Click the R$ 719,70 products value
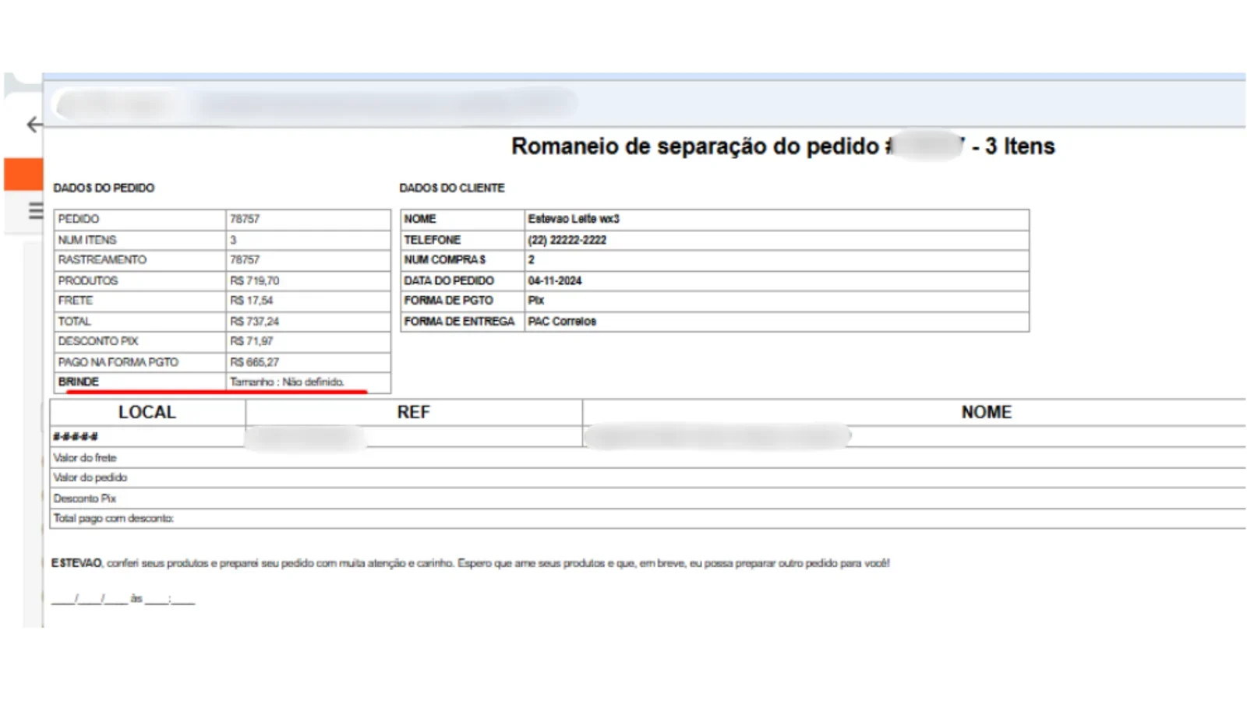Screen dimensions: 1247x701 [x=254, y=280]
